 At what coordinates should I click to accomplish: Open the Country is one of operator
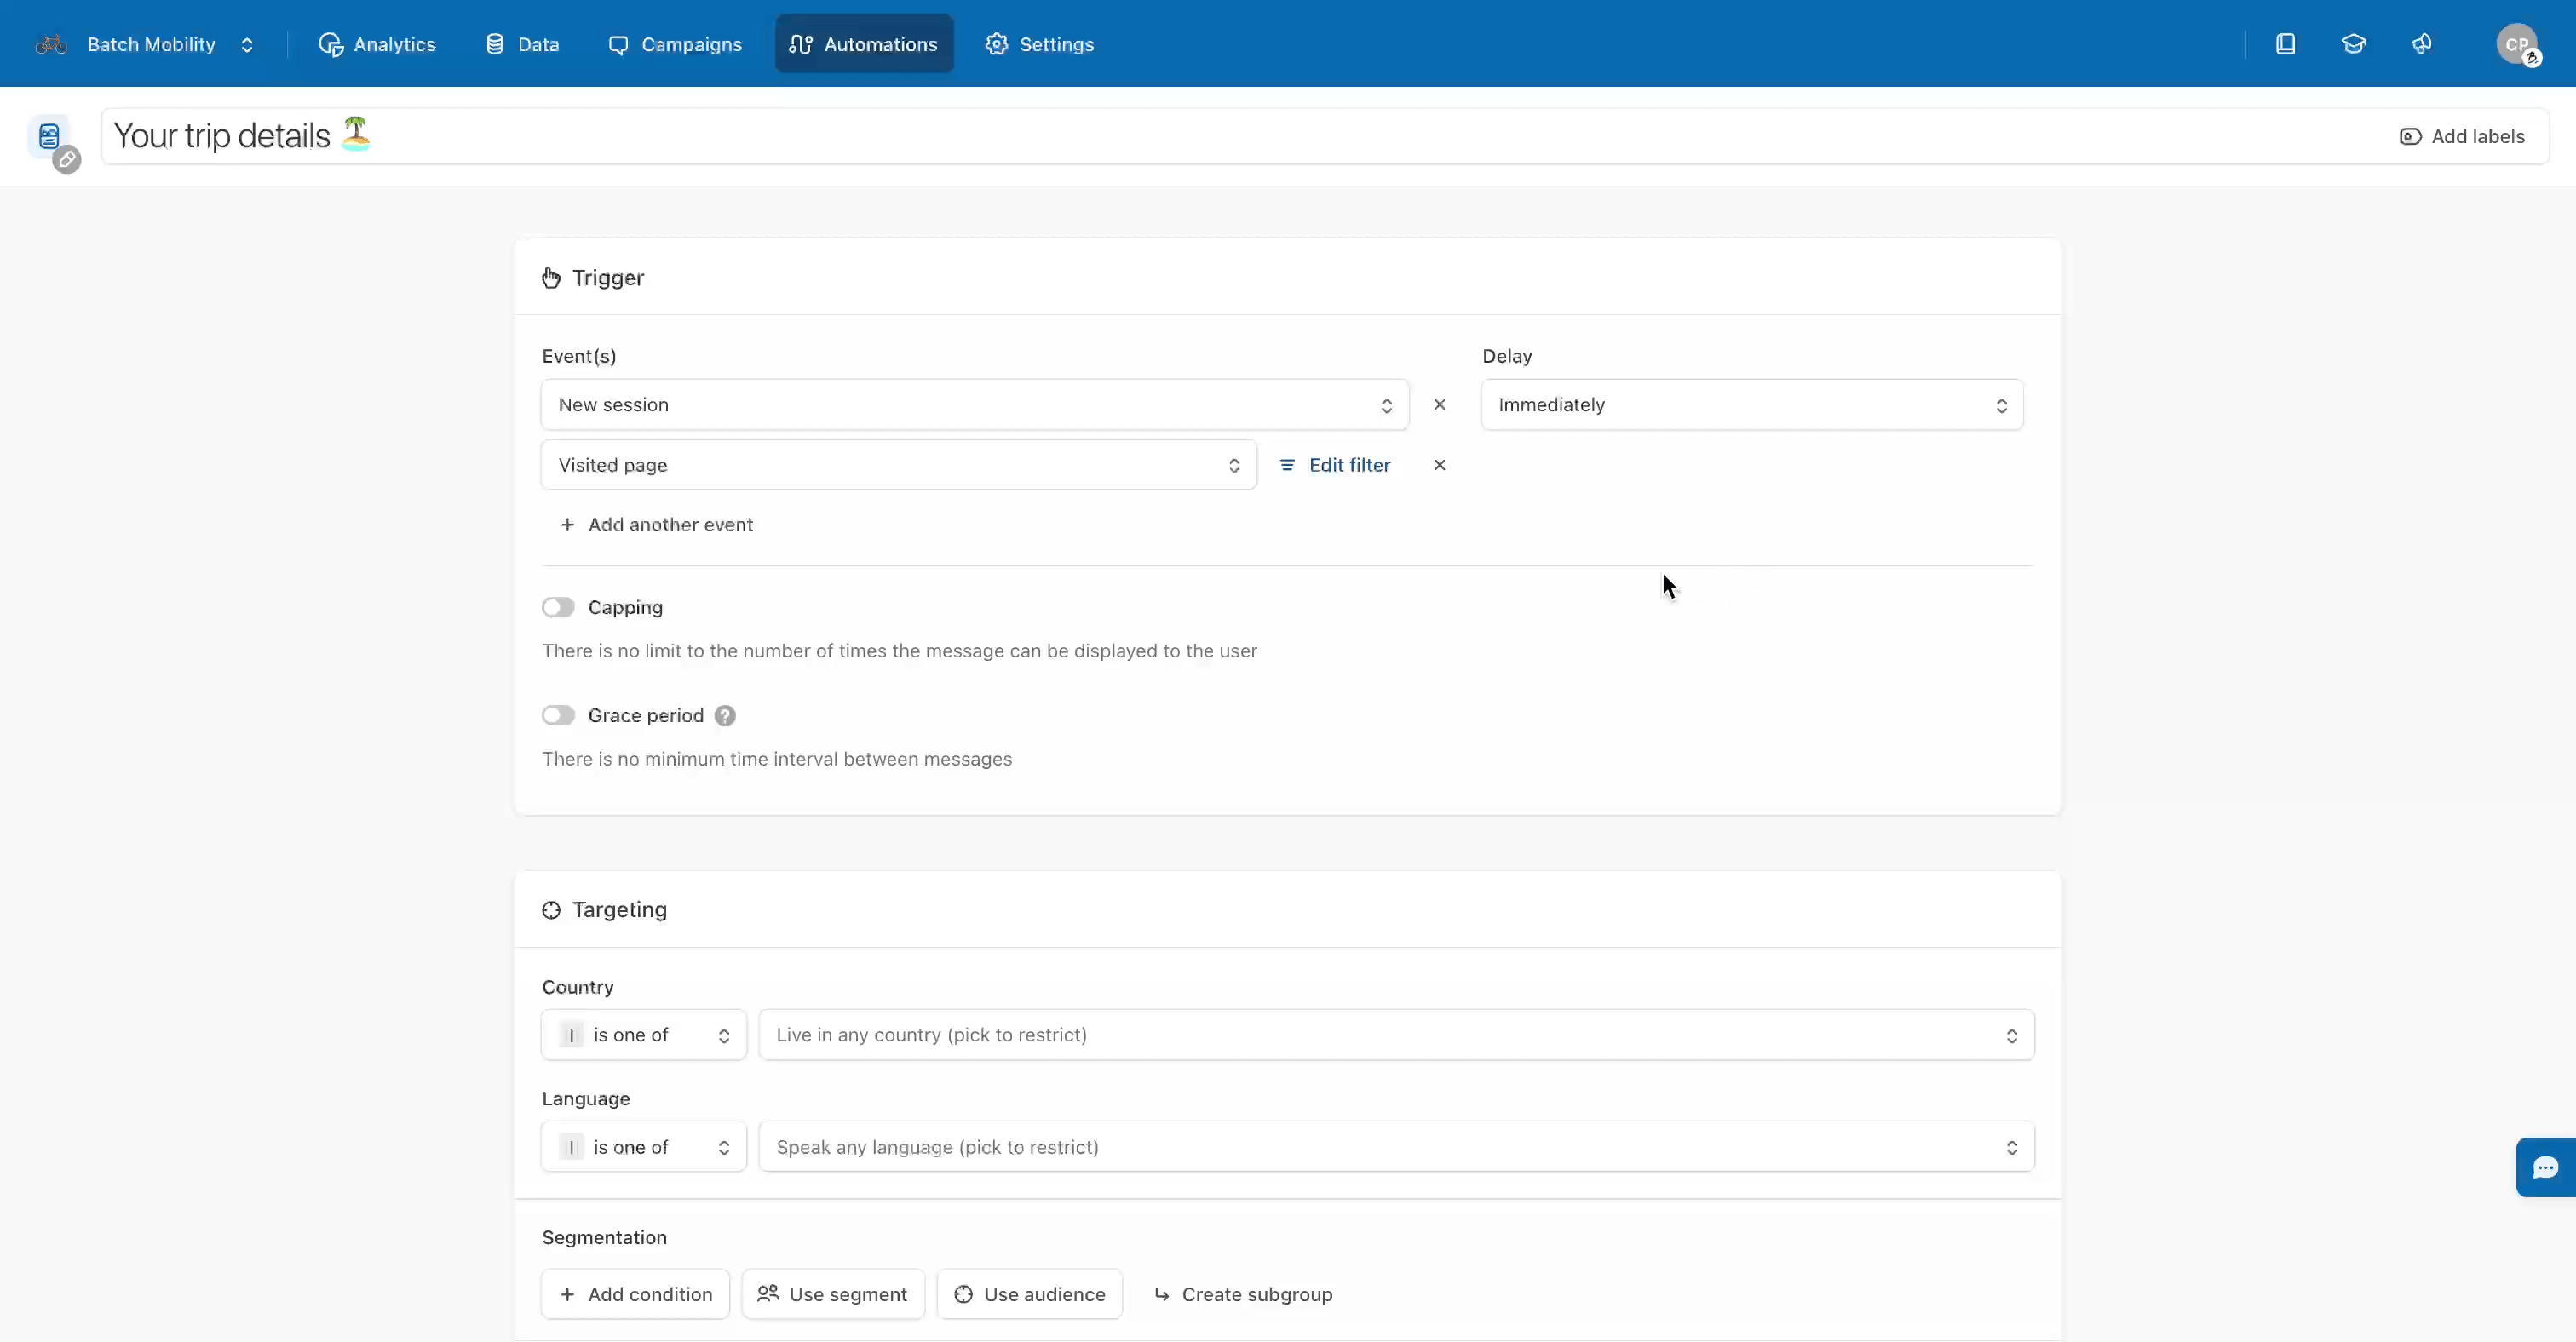click(x=643, y=1035)
